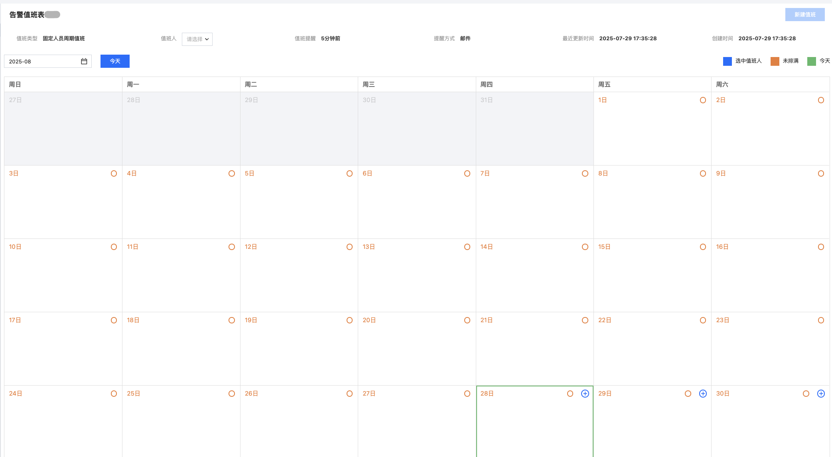Click the blue plus icon on 29日
Image resolution: width=832 pixels, height=457 pixels.
pos(703,394)
